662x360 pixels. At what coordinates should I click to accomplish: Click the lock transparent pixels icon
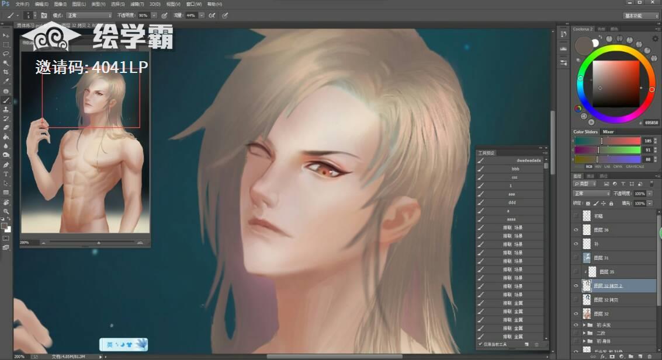(x=588, y=203)
